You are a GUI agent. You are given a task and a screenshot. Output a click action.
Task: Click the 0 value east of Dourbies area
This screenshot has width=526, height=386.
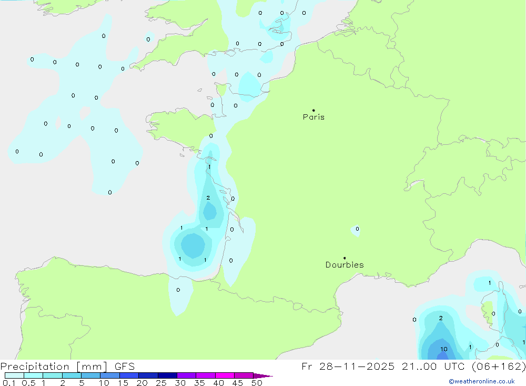pos(357,229)
